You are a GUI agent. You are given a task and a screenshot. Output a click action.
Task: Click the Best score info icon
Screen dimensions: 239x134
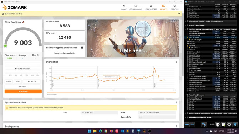[38, 55]
